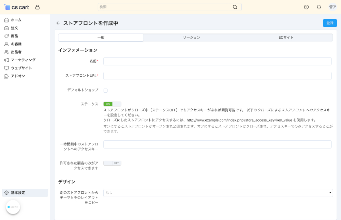Toggle the ステータス ON switch
The image size is (341, 220).
pyautogui.click(x=112, y=104)
